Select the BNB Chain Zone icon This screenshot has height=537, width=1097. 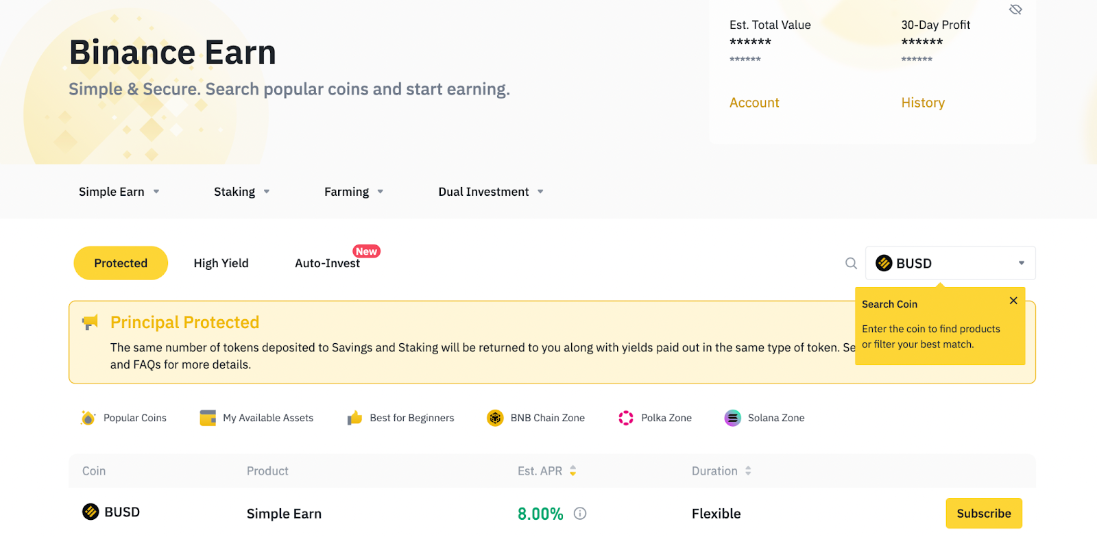495,418
